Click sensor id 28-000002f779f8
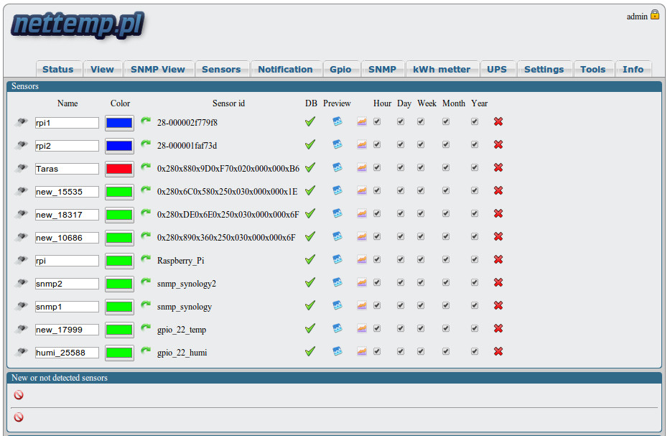This screenshot has height=436, width=670. (187, 123)
